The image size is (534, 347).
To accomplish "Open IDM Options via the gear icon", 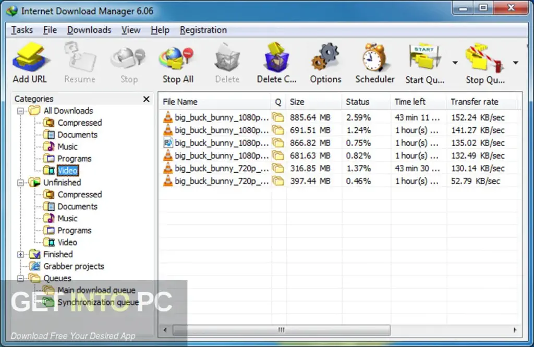I will click(x=325, y=58).
